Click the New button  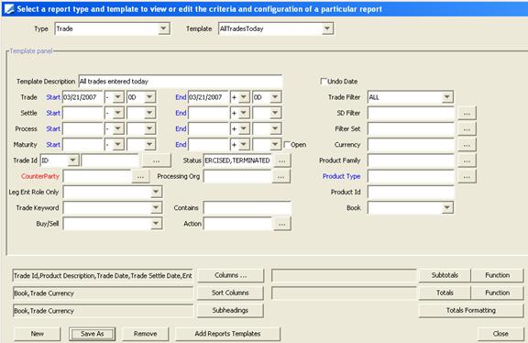tap(37, 334)
